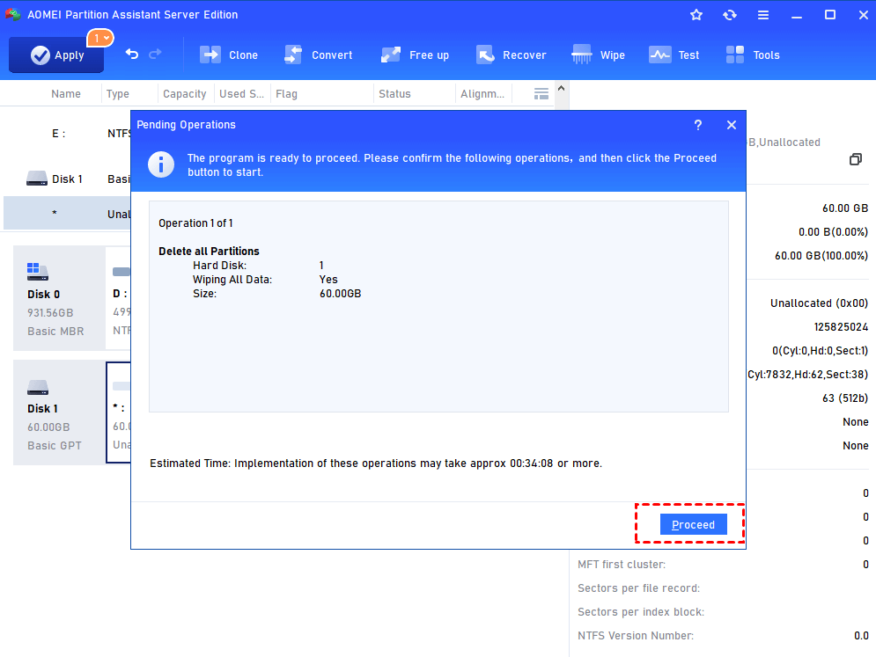Open the hamburger menu in title bar

763,15
